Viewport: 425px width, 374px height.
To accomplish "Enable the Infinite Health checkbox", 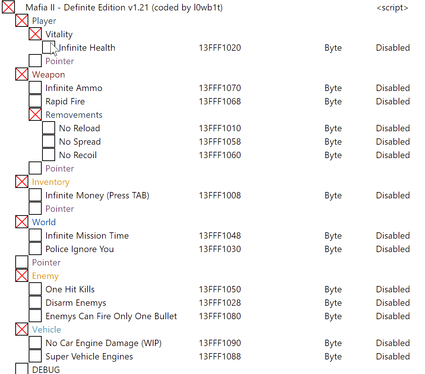I will 48,48.
